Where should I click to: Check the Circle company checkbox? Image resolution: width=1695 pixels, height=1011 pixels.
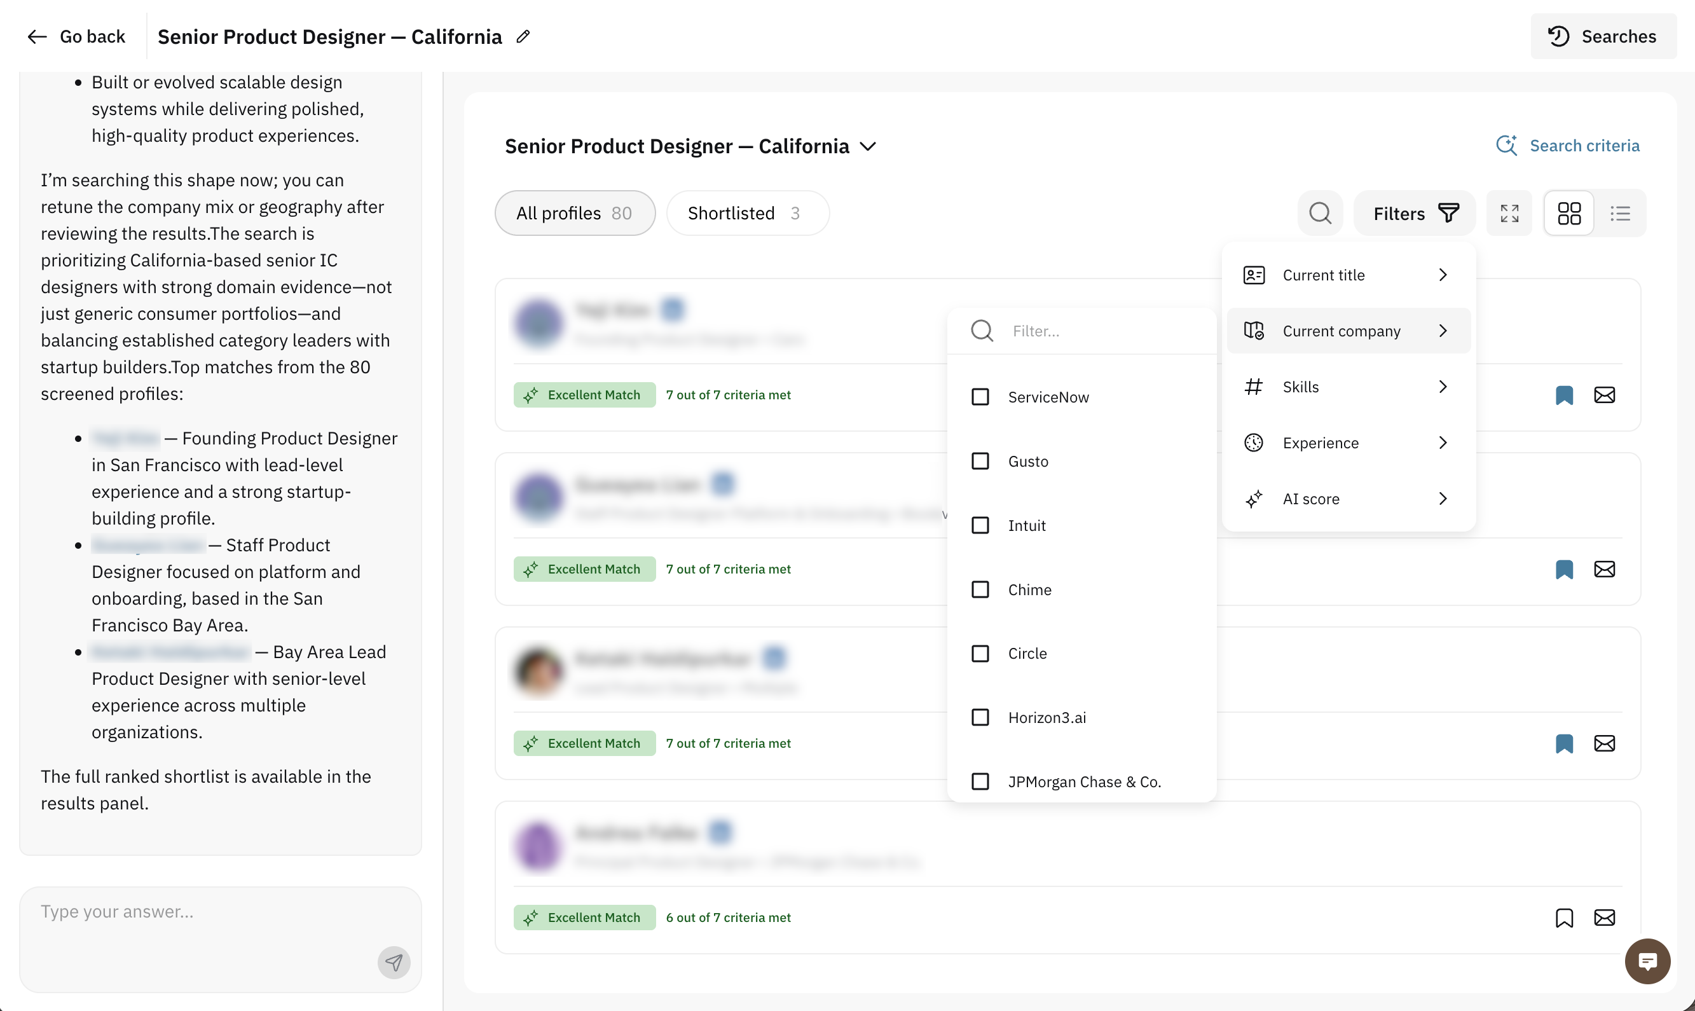(x=980, y=654)
